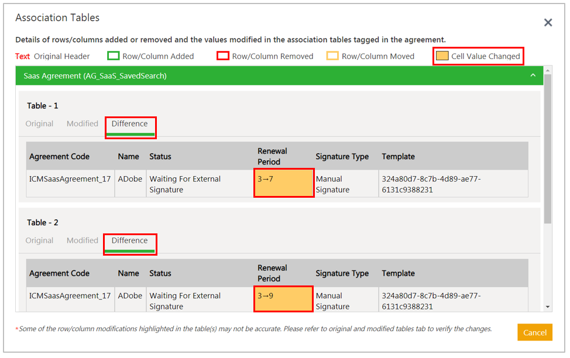Click the Row/Column Moved yellow legend box

[332, 56]
